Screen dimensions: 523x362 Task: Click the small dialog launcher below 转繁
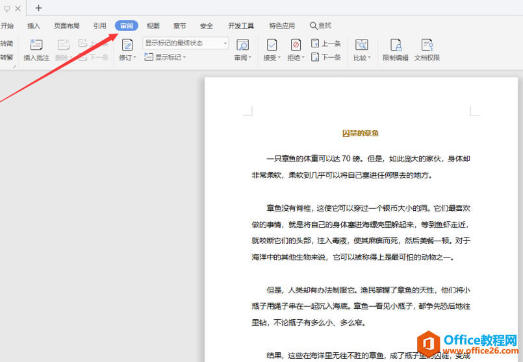coord(14,66)
